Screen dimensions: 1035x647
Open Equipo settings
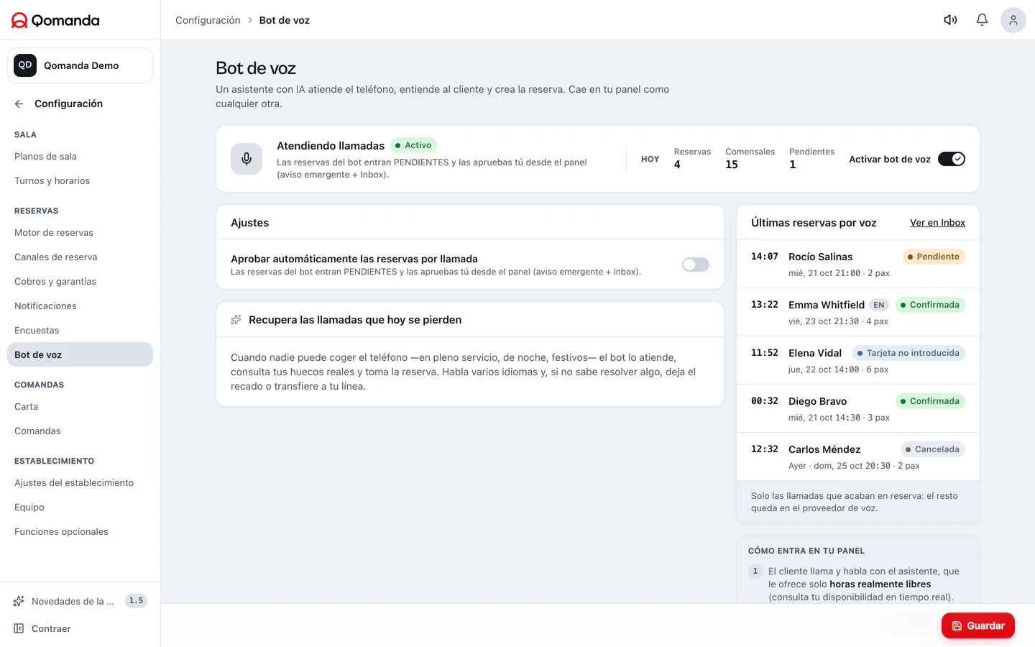click(80, 508)
